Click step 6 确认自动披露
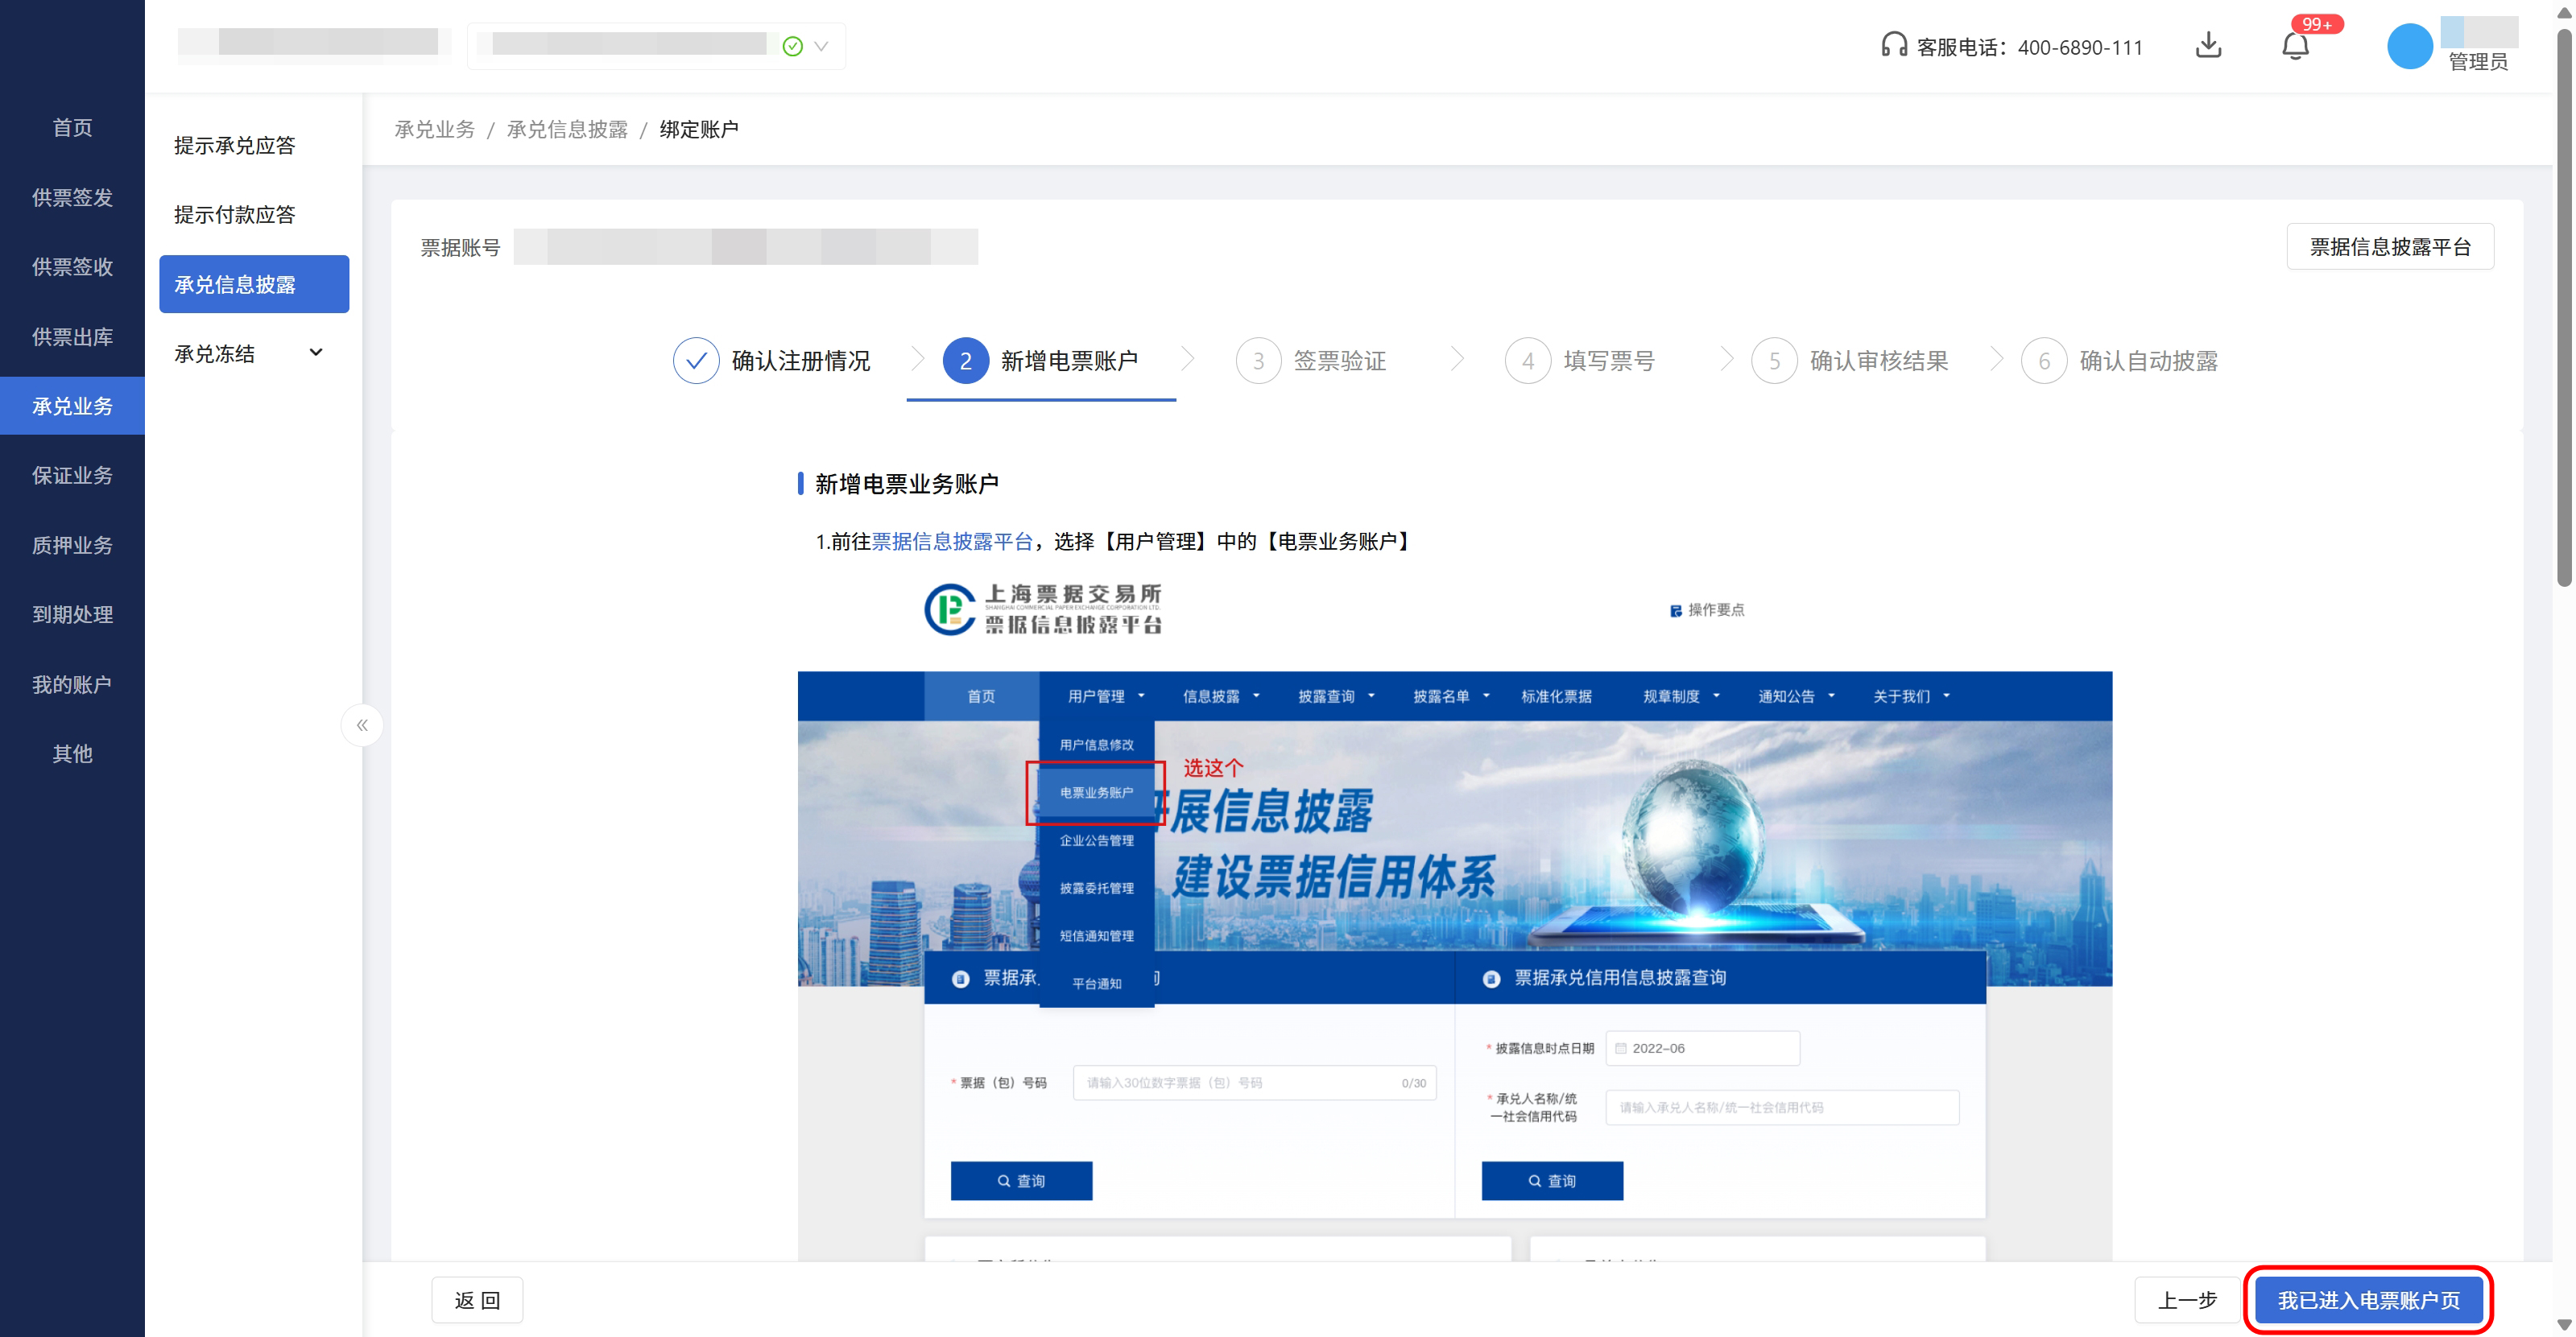The width and height of the screenshot is (2576, 1337). [x=2148, y=361]
